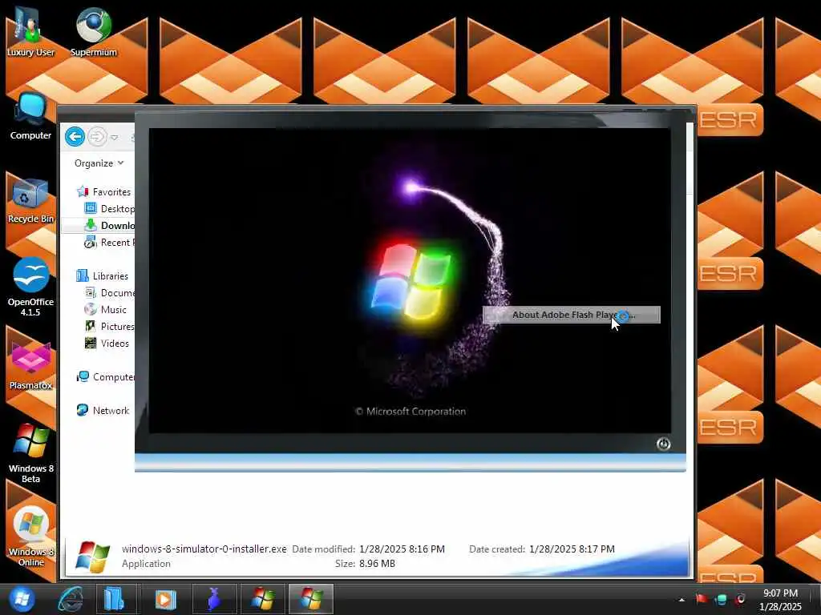
Task: Go back in Explorer window
Action: 75,137
